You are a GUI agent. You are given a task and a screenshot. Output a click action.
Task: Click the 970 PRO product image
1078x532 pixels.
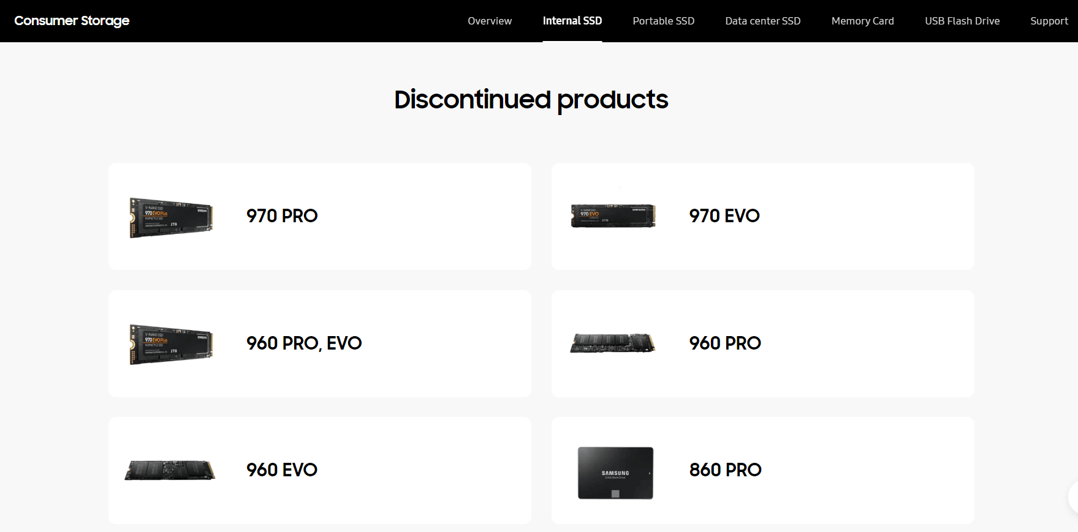pyautogui.click(x=171, y=217)
